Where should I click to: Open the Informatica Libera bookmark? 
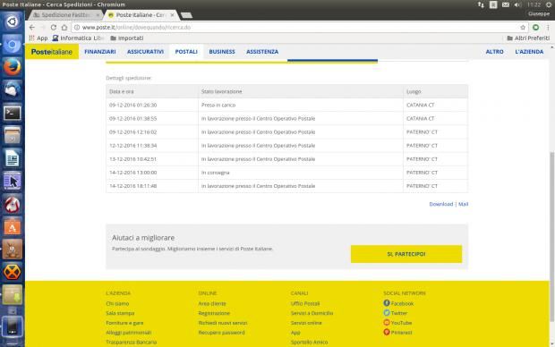point(78,38)
